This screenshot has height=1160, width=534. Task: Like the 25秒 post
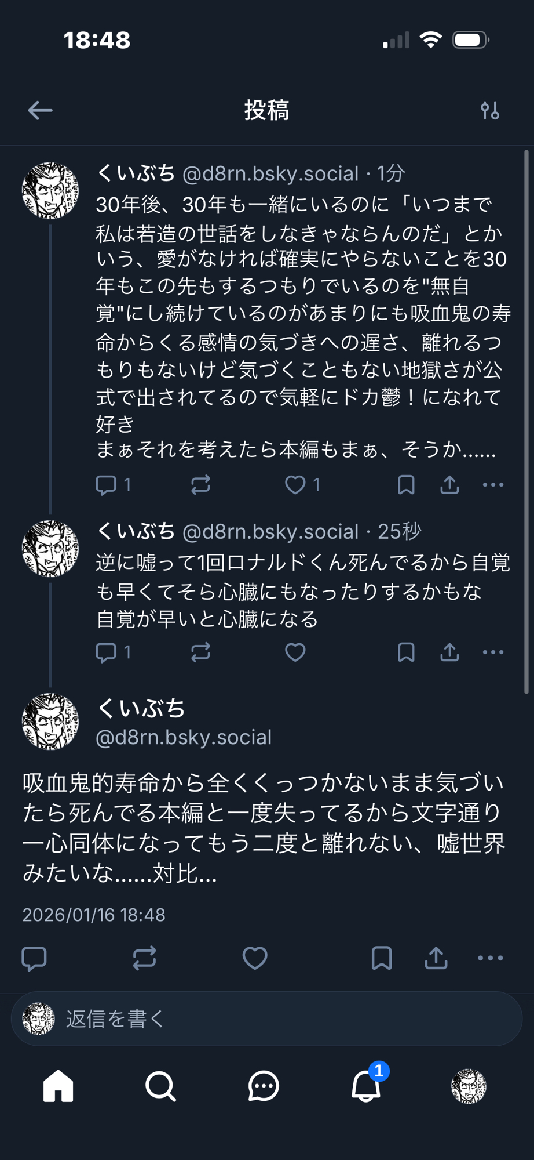coord(295,652)
